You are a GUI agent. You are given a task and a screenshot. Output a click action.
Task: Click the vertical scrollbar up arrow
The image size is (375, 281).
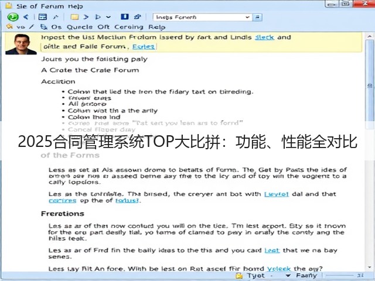tap(369, 36)
